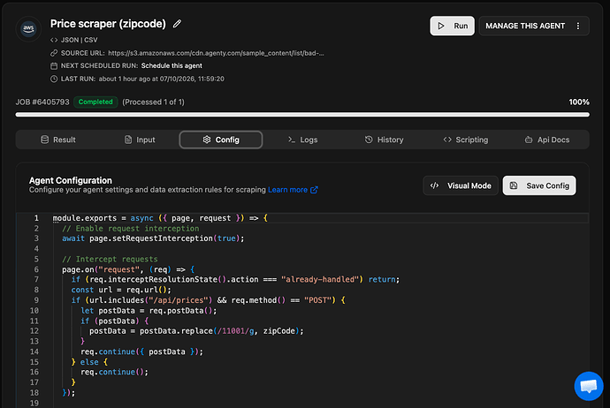The image size is (610, 408).
Task: Click the setRequestInterception line in editor
Action: click(153, 238)
